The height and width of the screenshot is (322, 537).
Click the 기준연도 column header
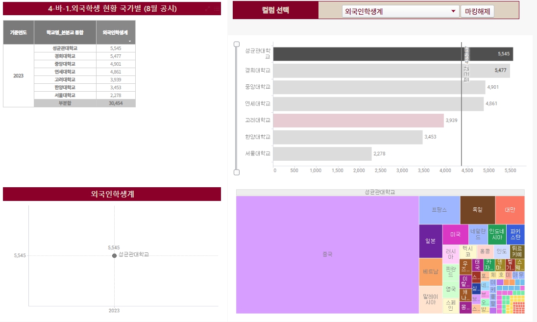click(x=19, y=33)
